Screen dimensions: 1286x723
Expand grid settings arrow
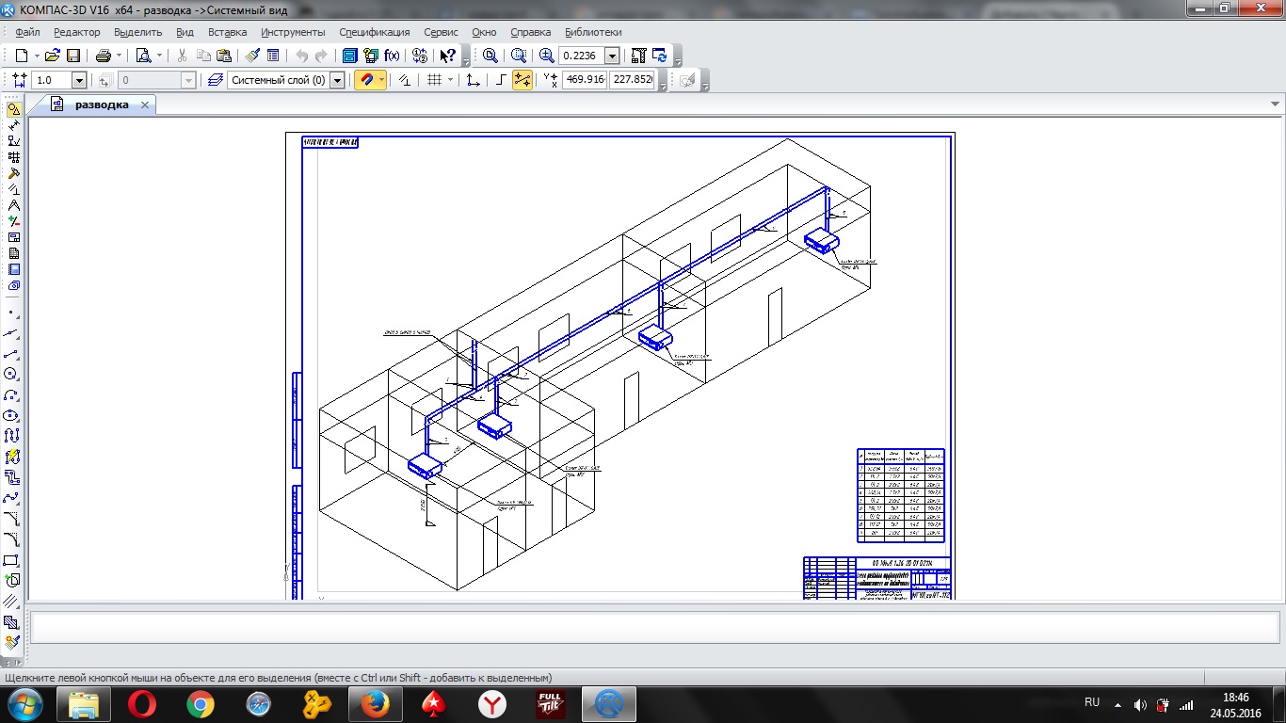tap(450, 80)
